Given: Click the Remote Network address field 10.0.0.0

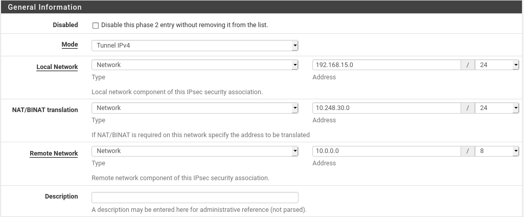Looking at the screenshot, I should point(386,151).
